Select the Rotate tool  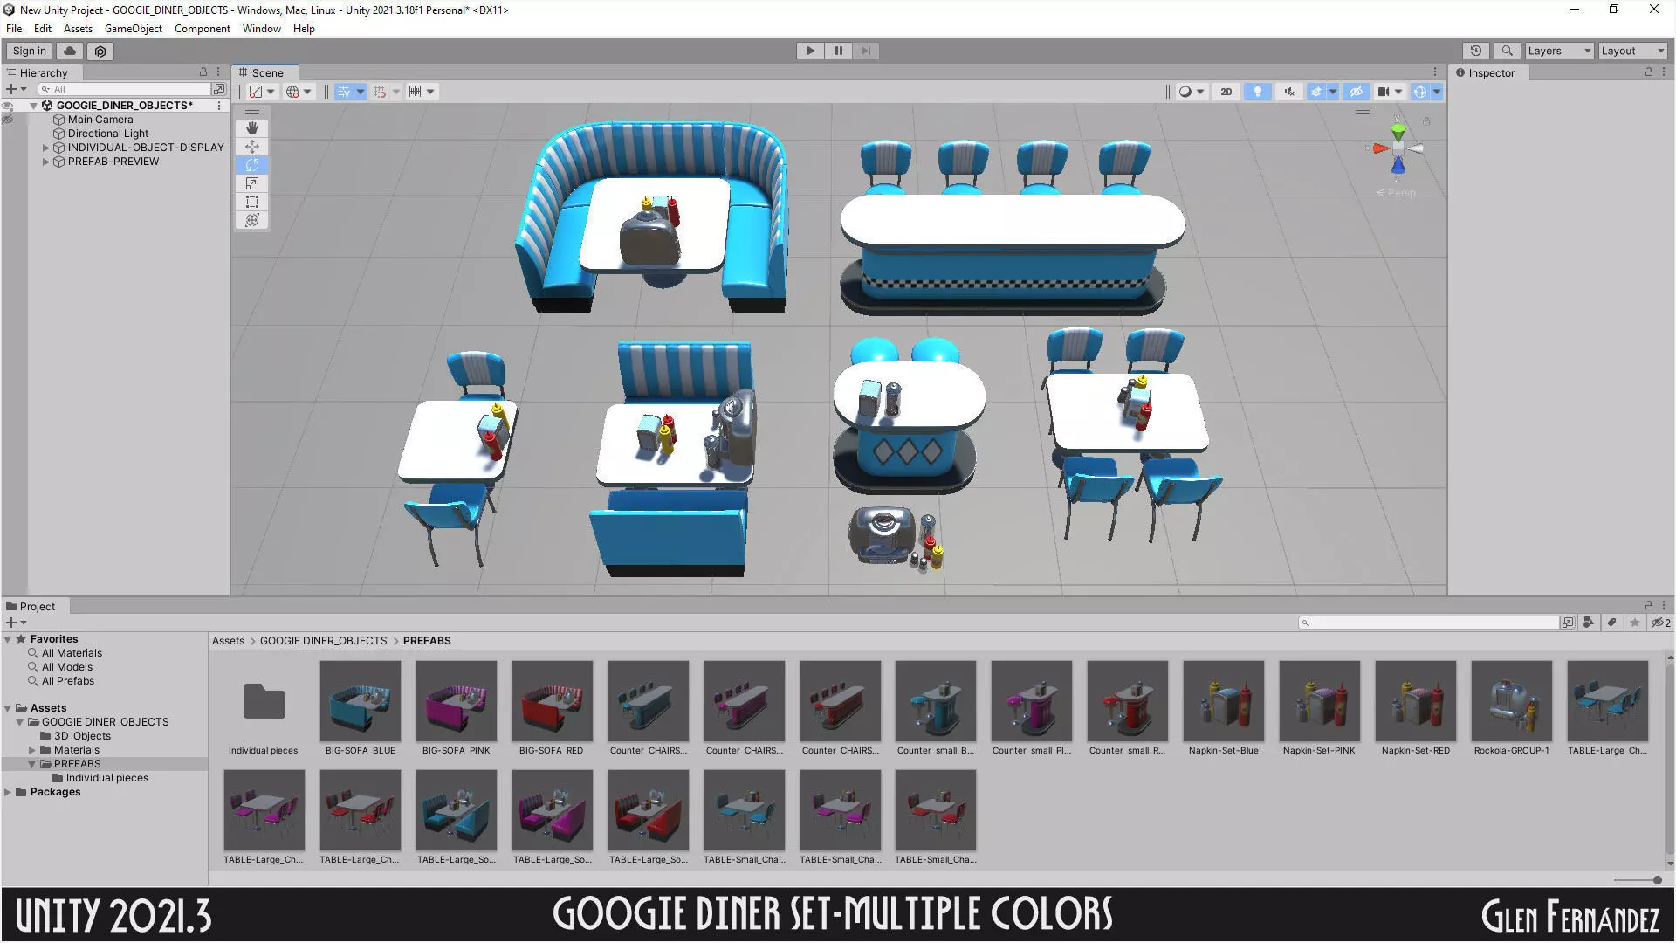pos(252,165)
